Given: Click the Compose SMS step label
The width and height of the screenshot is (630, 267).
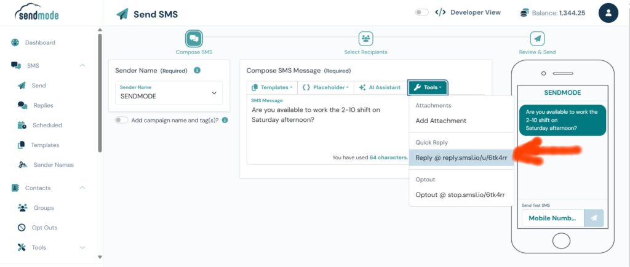Looking at the screenshot, I should [194, 52].
